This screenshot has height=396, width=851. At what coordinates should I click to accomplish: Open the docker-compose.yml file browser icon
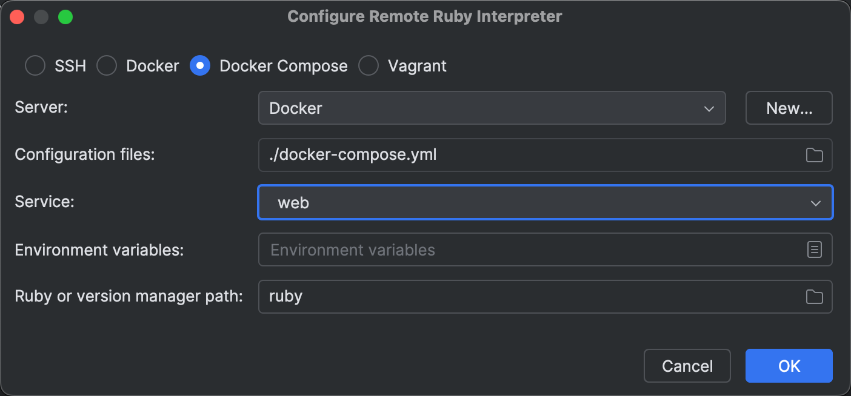[x=815, y=155]
